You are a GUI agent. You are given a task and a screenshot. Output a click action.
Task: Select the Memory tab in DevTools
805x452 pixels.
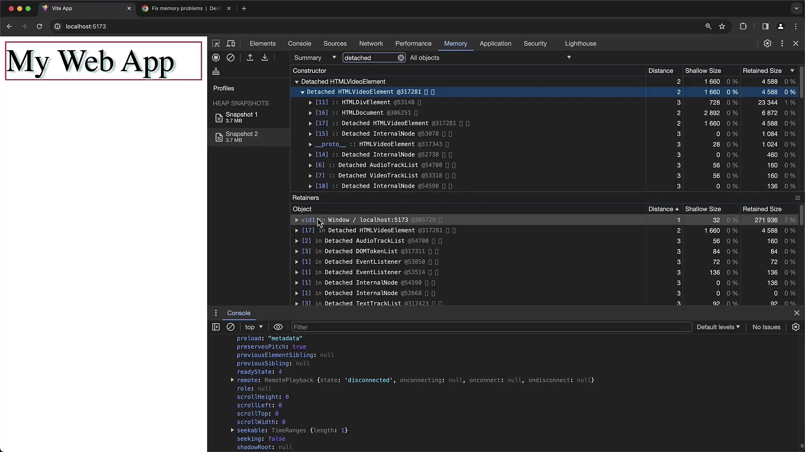pos(456,43)
